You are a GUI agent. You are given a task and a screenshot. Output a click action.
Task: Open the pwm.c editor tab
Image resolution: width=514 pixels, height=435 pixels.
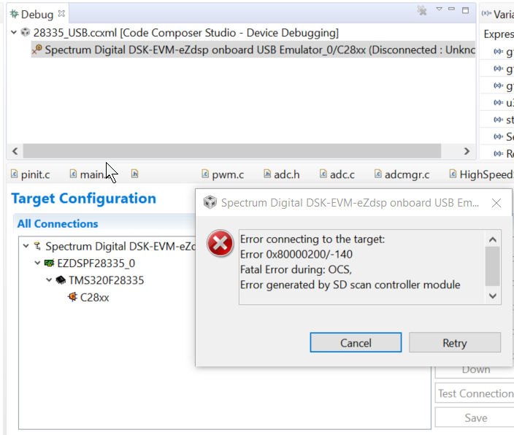coord(222,174)
